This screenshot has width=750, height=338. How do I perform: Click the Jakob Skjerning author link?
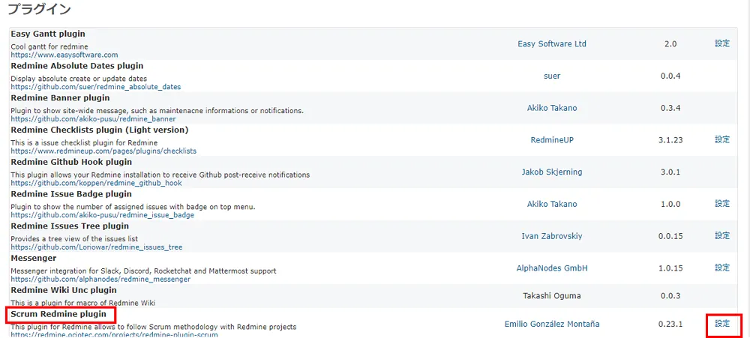[x=552, y=172]
